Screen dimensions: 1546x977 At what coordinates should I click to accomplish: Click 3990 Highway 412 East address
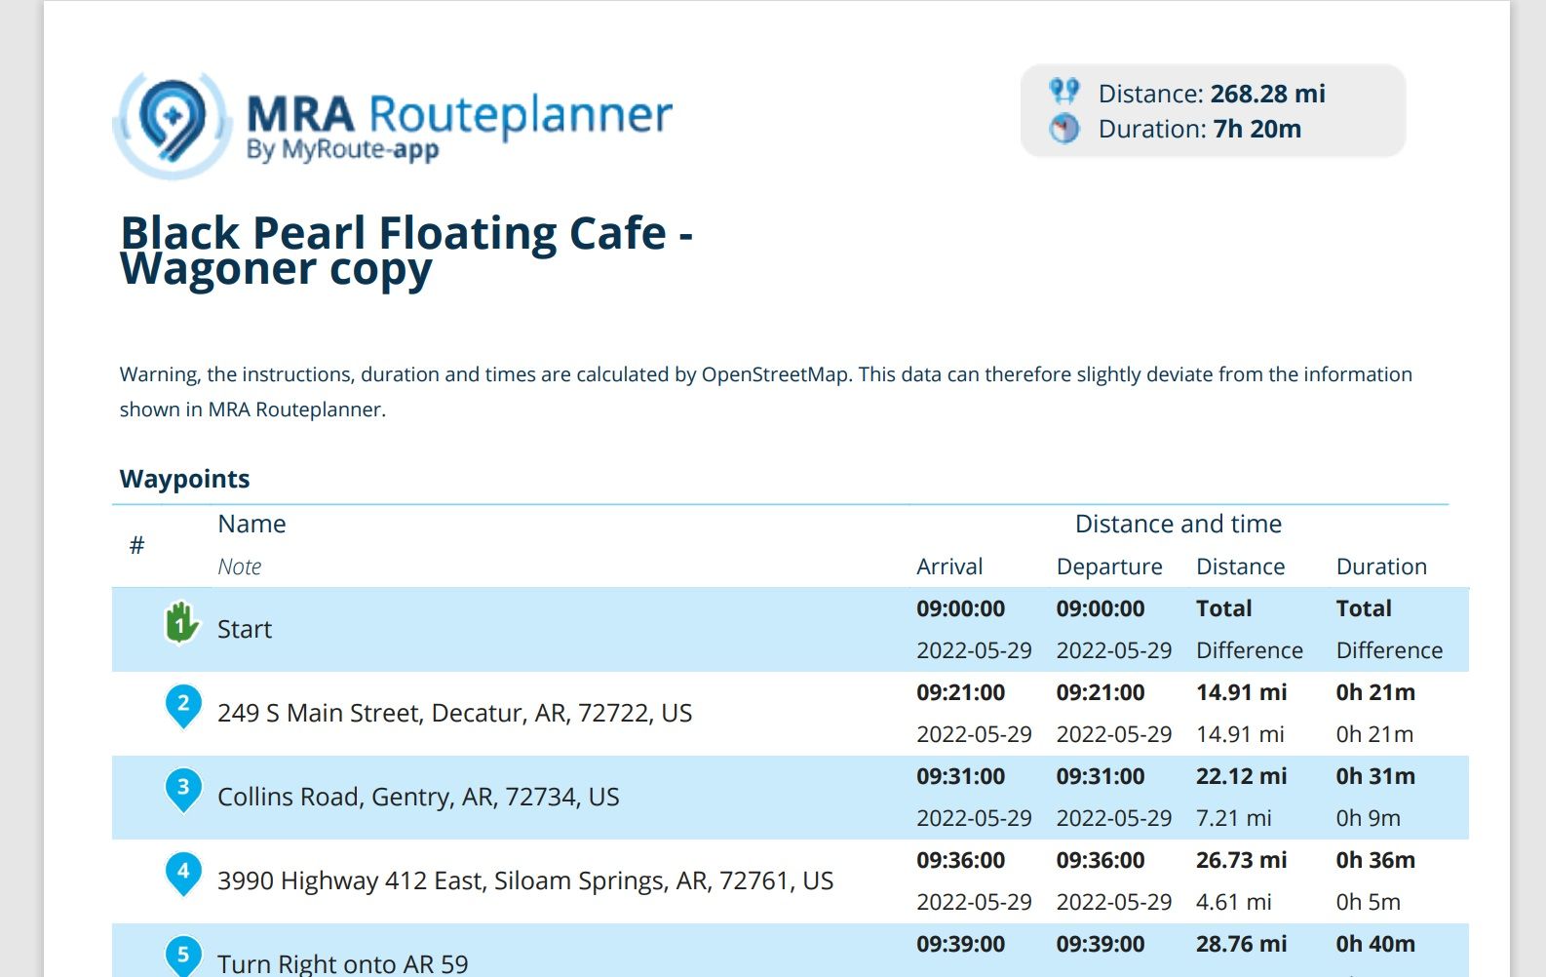pos(525,880)
